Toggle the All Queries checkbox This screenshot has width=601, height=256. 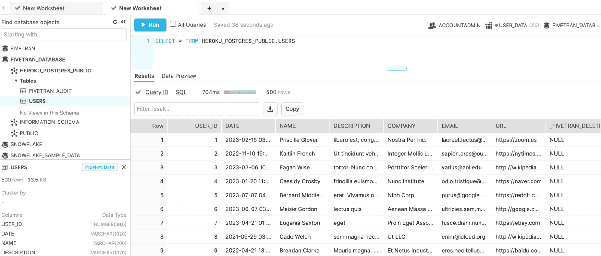[173, 24]
